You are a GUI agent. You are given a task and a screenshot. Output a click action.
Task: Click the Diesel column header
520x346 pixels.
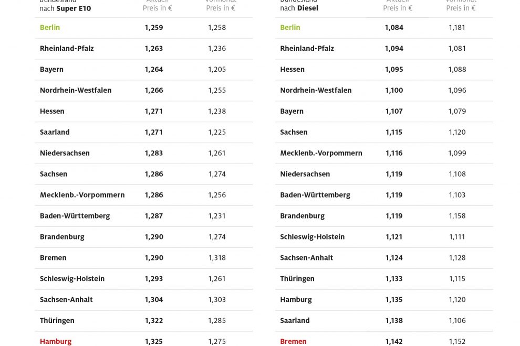pos(307,8)
